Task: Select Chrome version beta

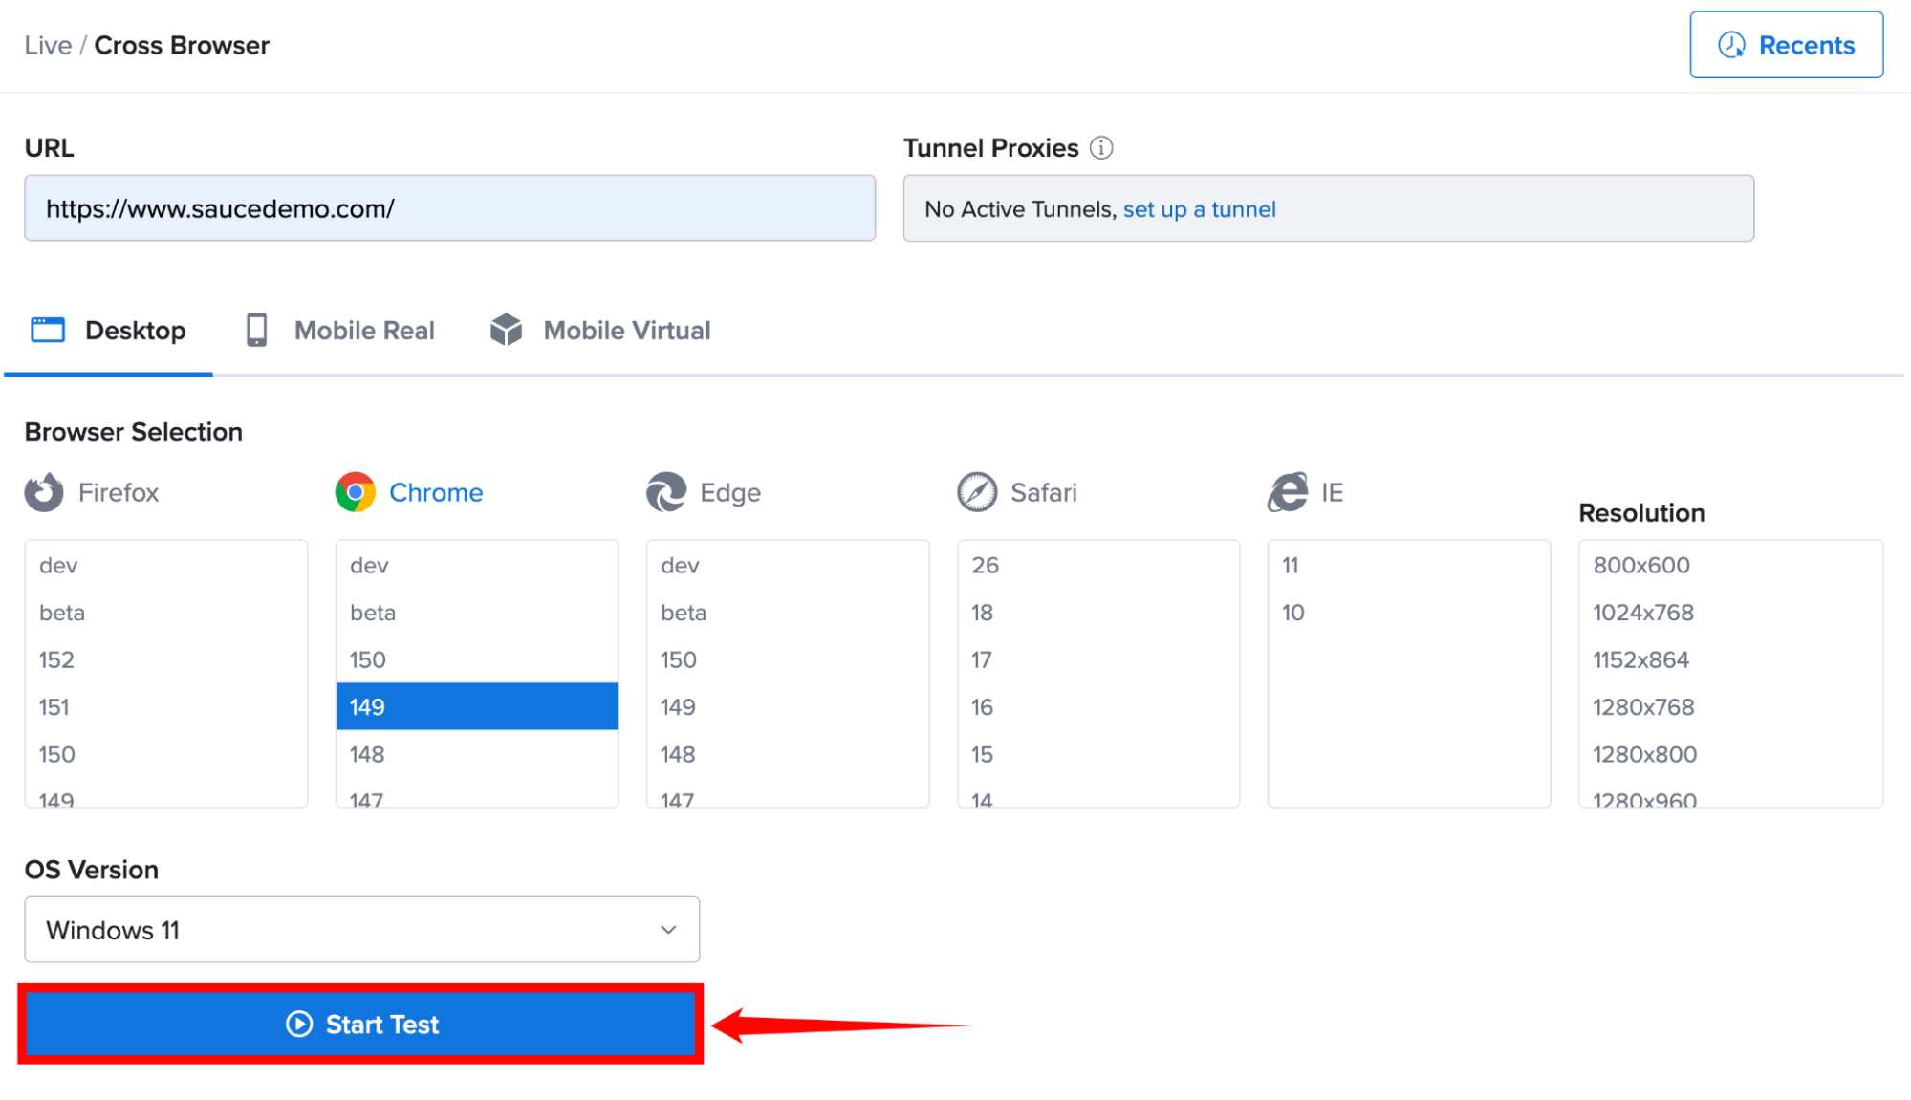Action: pos(477,613)
